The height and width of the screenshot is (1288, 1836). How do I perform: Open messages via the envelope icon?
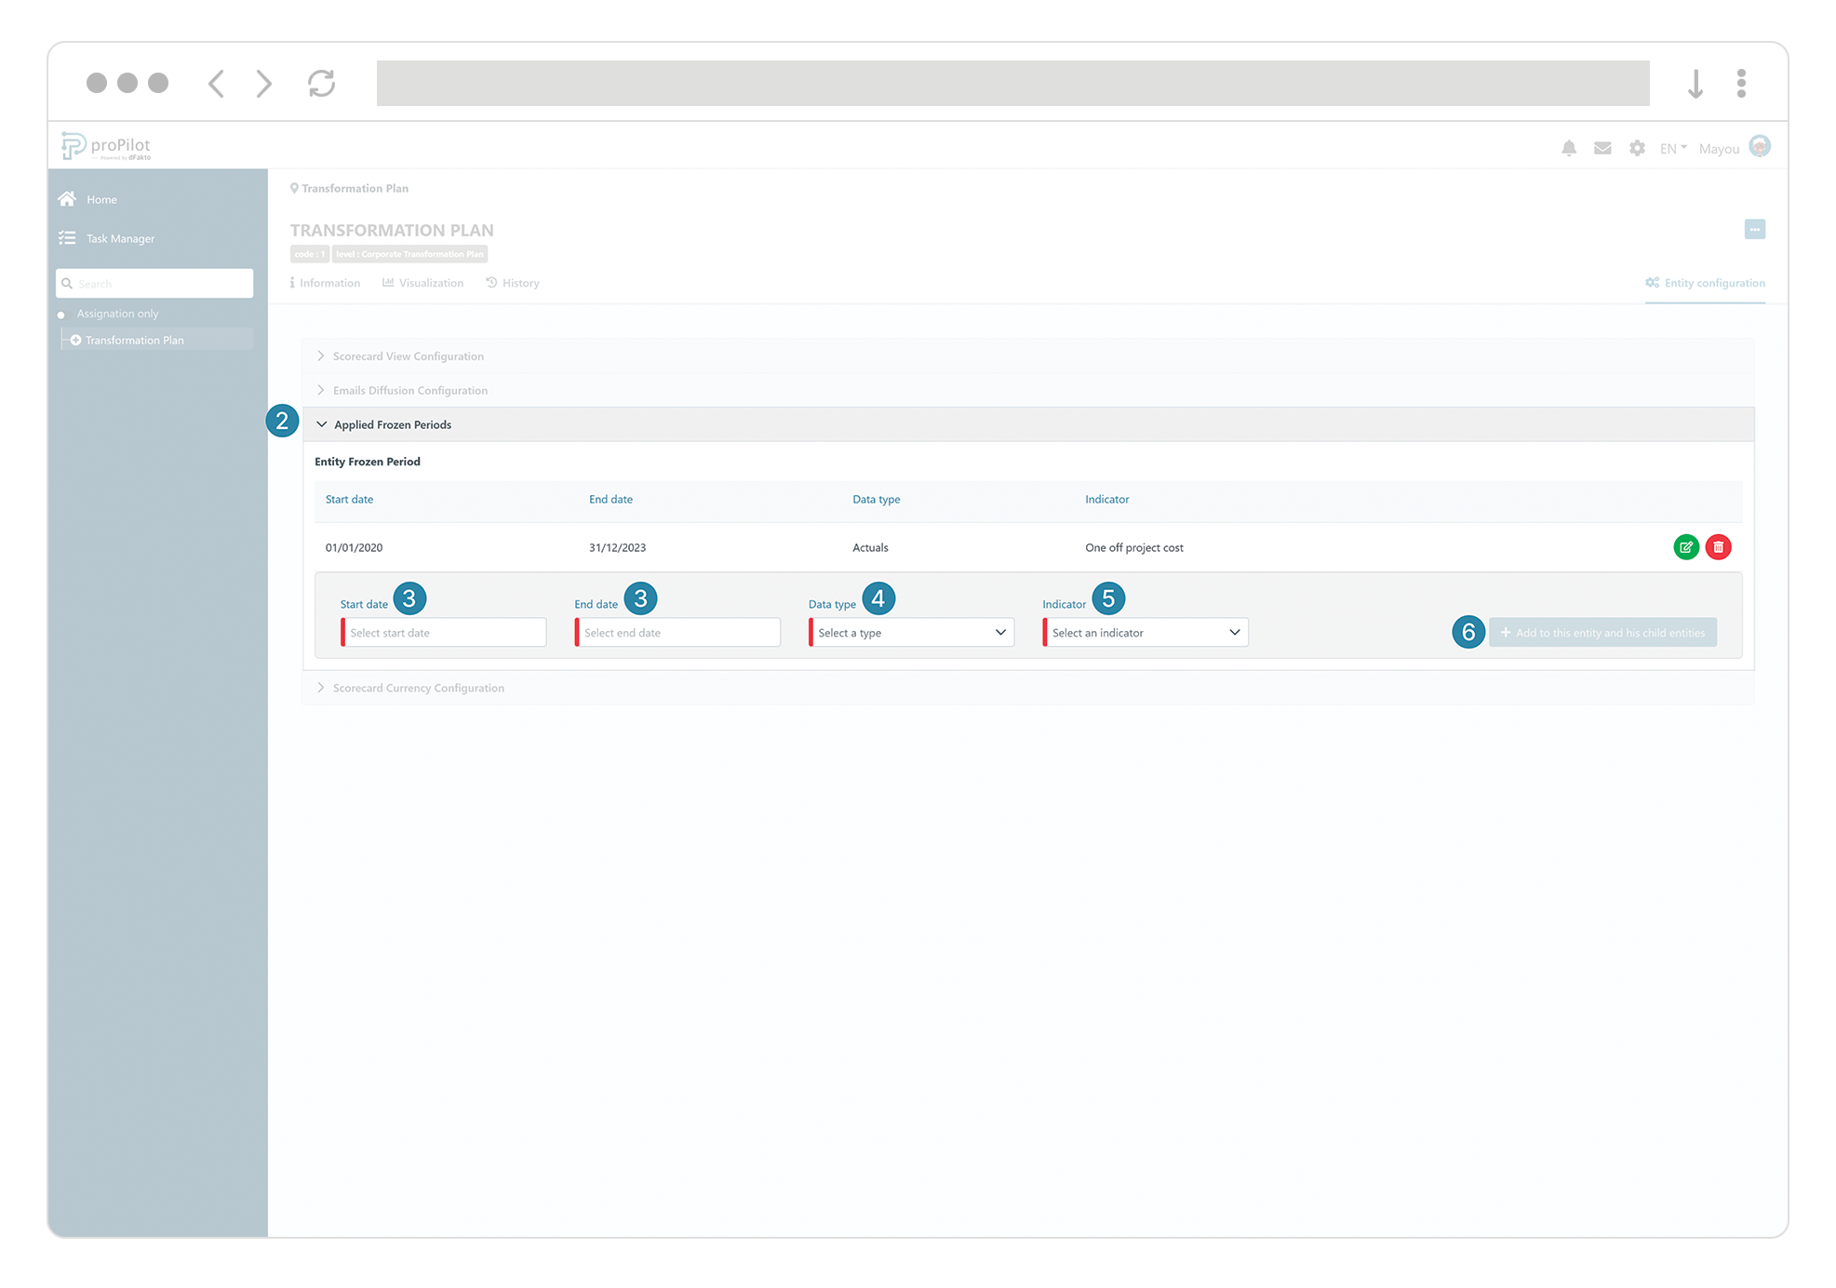click(x=1602, y=147)
